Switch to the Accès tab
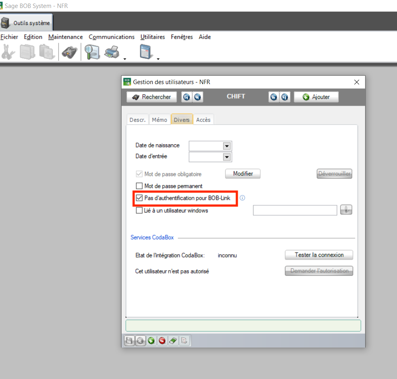Image resolution: width=397 pixels, height=379 pixels. click(203, 120)
